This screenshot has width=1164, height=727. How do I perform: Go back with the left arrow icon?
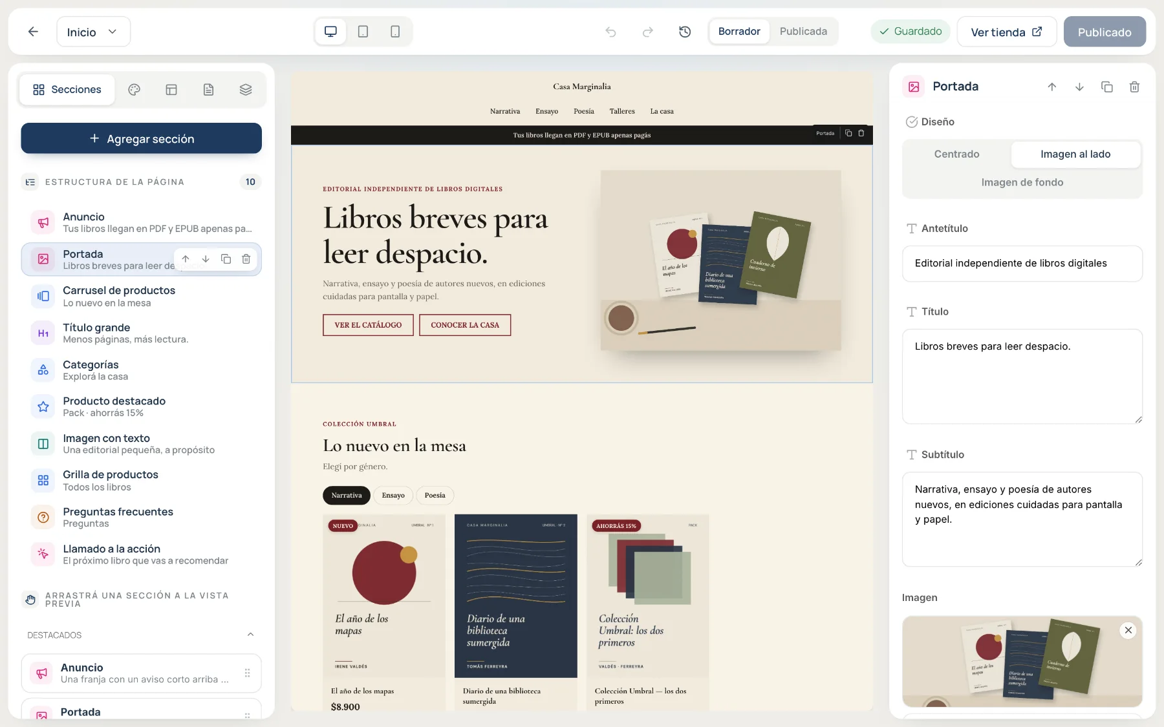[33, 32]
